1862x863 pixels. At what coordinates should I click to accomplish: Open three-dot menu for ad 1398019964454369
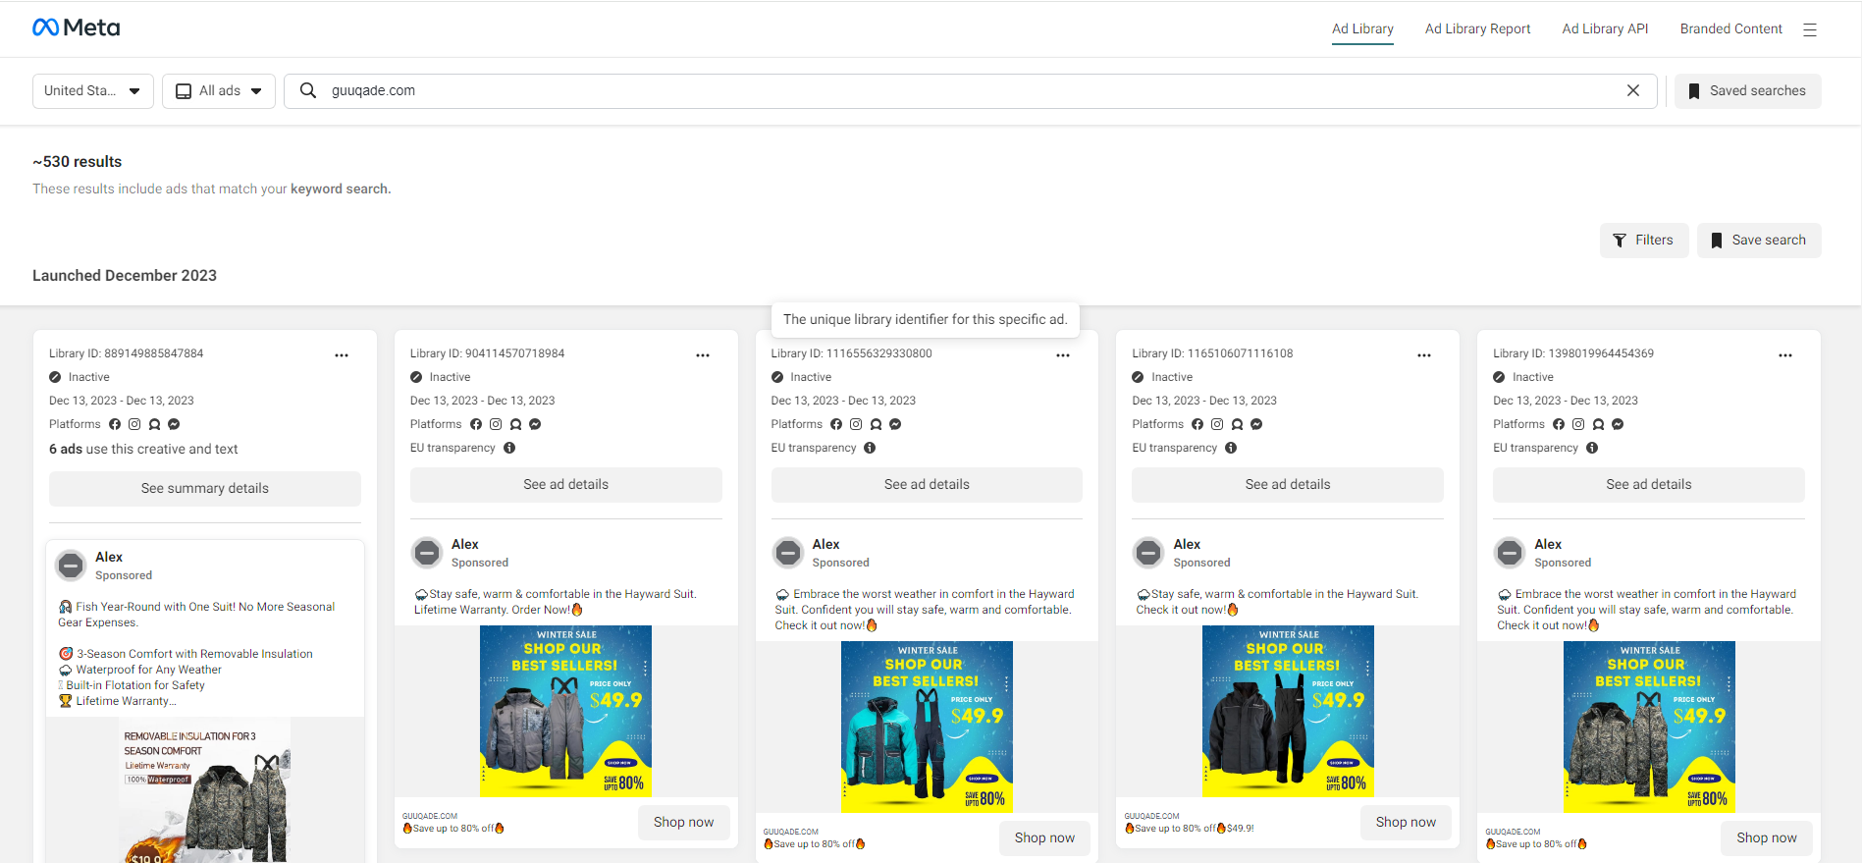tap(1785, 355)
